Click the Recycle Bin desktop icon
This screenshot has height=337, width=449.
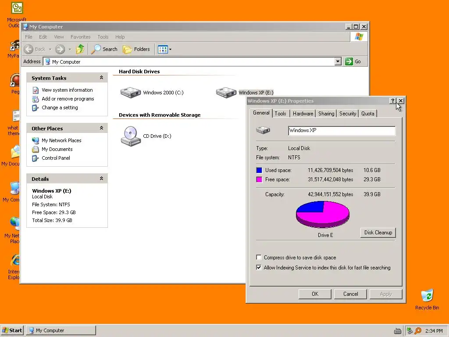point(427,295)
